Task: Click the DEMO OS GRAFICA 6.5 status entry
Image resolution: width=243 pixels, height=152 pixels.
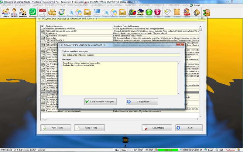Action: (x=191, y=150)
